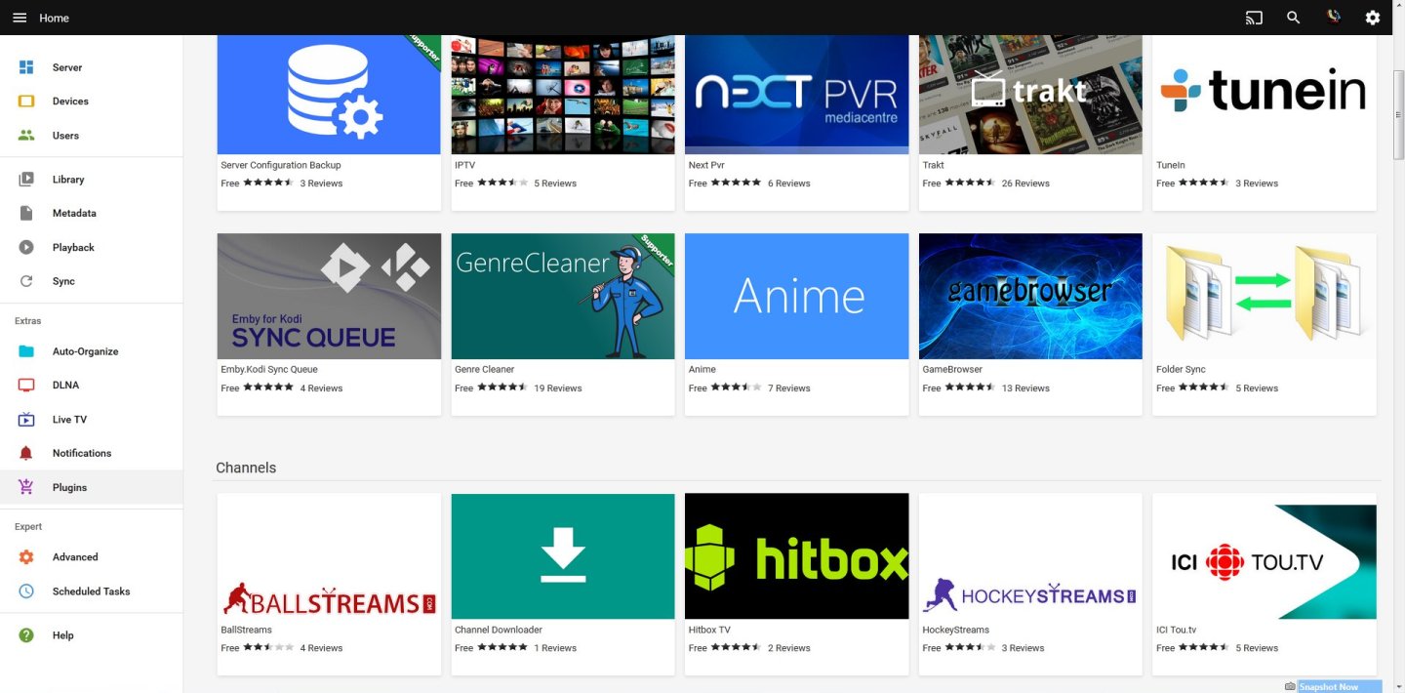Image resolution: width=1405 pixels, height=693 pixels.
Task: Open the Emby for Kodi Sync Queue thumbnail
Action: pyautogui.click(x=329, y=296)
